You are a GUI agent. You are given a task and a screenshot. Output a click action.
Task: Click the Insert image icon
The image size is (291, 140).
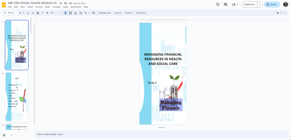(x=76, y=13)
